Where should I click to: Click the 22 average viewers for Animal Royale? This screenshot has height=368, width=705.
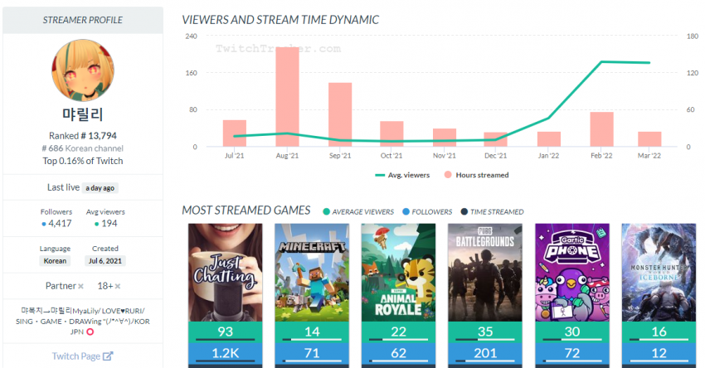[x=398, y=332]
